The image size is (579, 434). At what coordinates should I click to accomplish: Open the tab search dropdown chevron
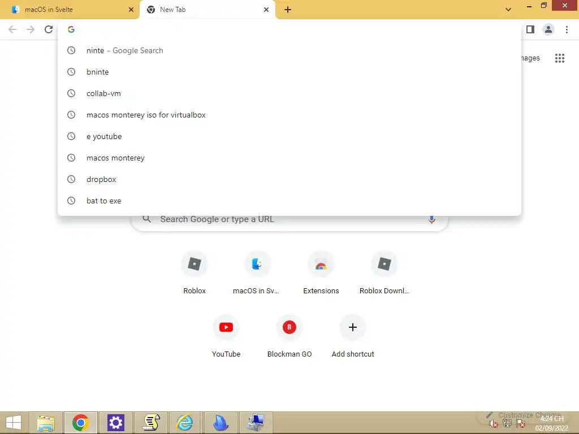coord(508,10)
